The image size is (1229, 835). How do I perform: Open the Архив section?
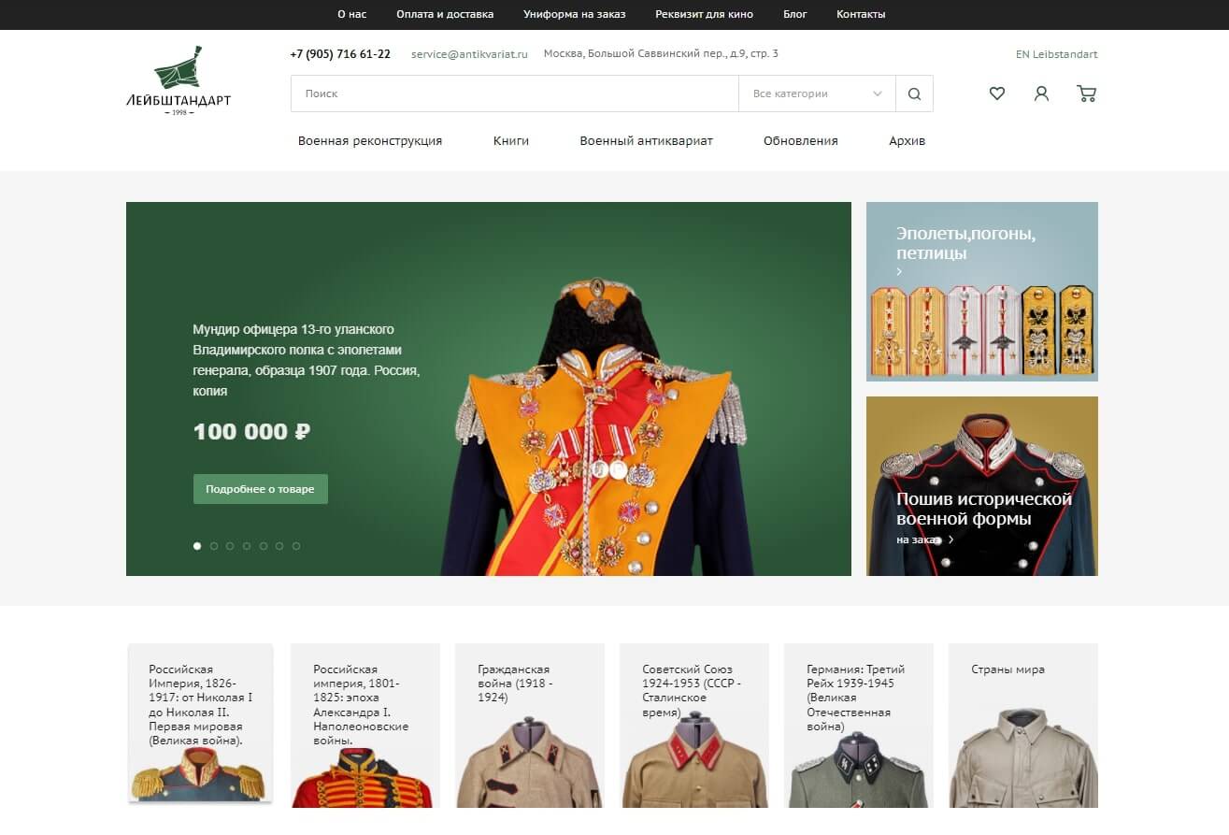click(x=907, y=141)
